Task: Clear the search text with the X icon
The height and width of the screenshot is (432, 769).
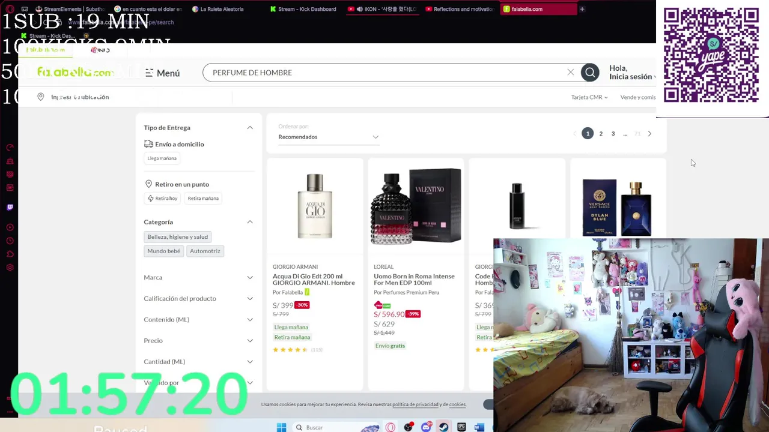Action: (571, 73)
